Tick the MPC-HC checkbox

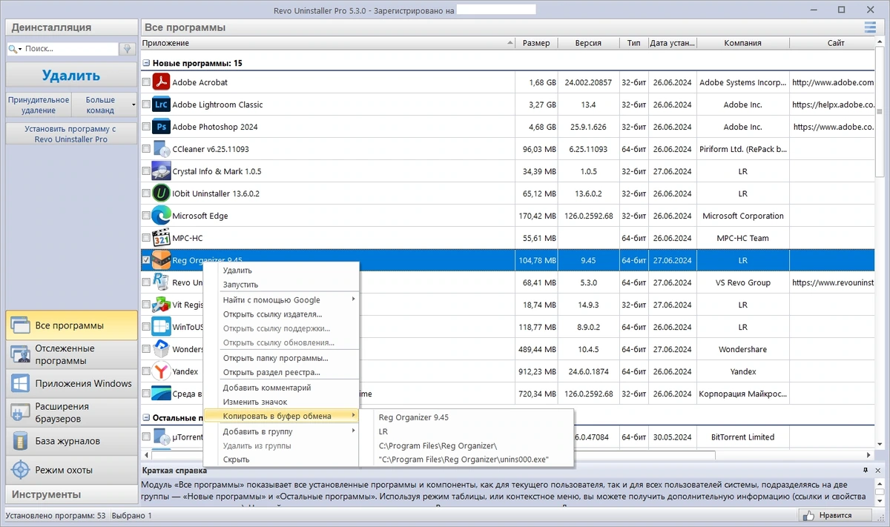pos(146,238)
